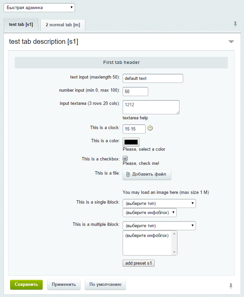
Task: Click the clock picker icon
Action: (150, 128)
